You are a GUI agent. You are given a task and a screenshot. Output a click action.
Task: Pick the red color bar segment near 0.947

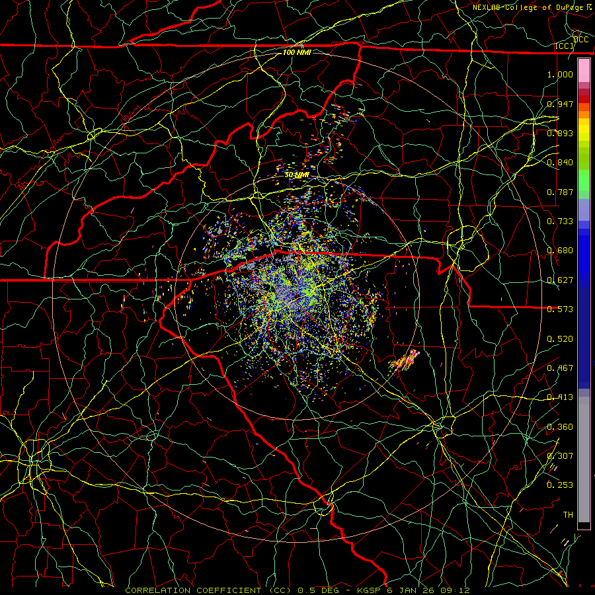click(x=584, y=99)
